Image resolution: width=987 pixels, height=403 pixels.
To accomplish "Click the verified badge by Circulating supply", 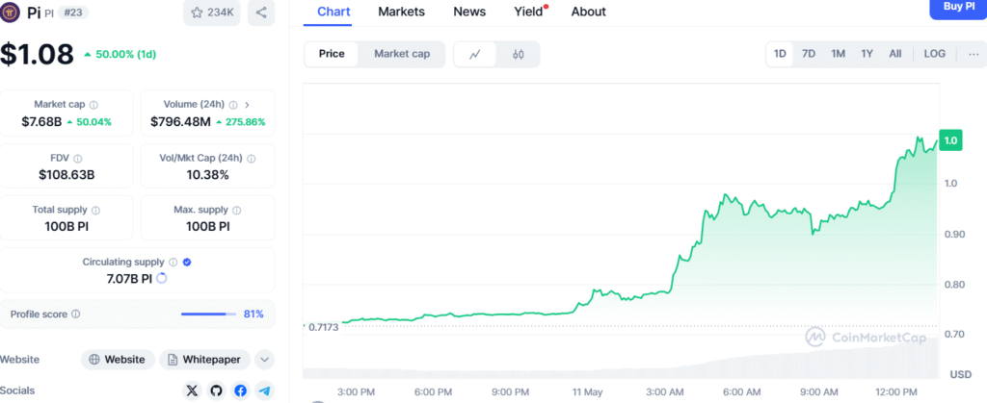I will (x=187, y=263).
